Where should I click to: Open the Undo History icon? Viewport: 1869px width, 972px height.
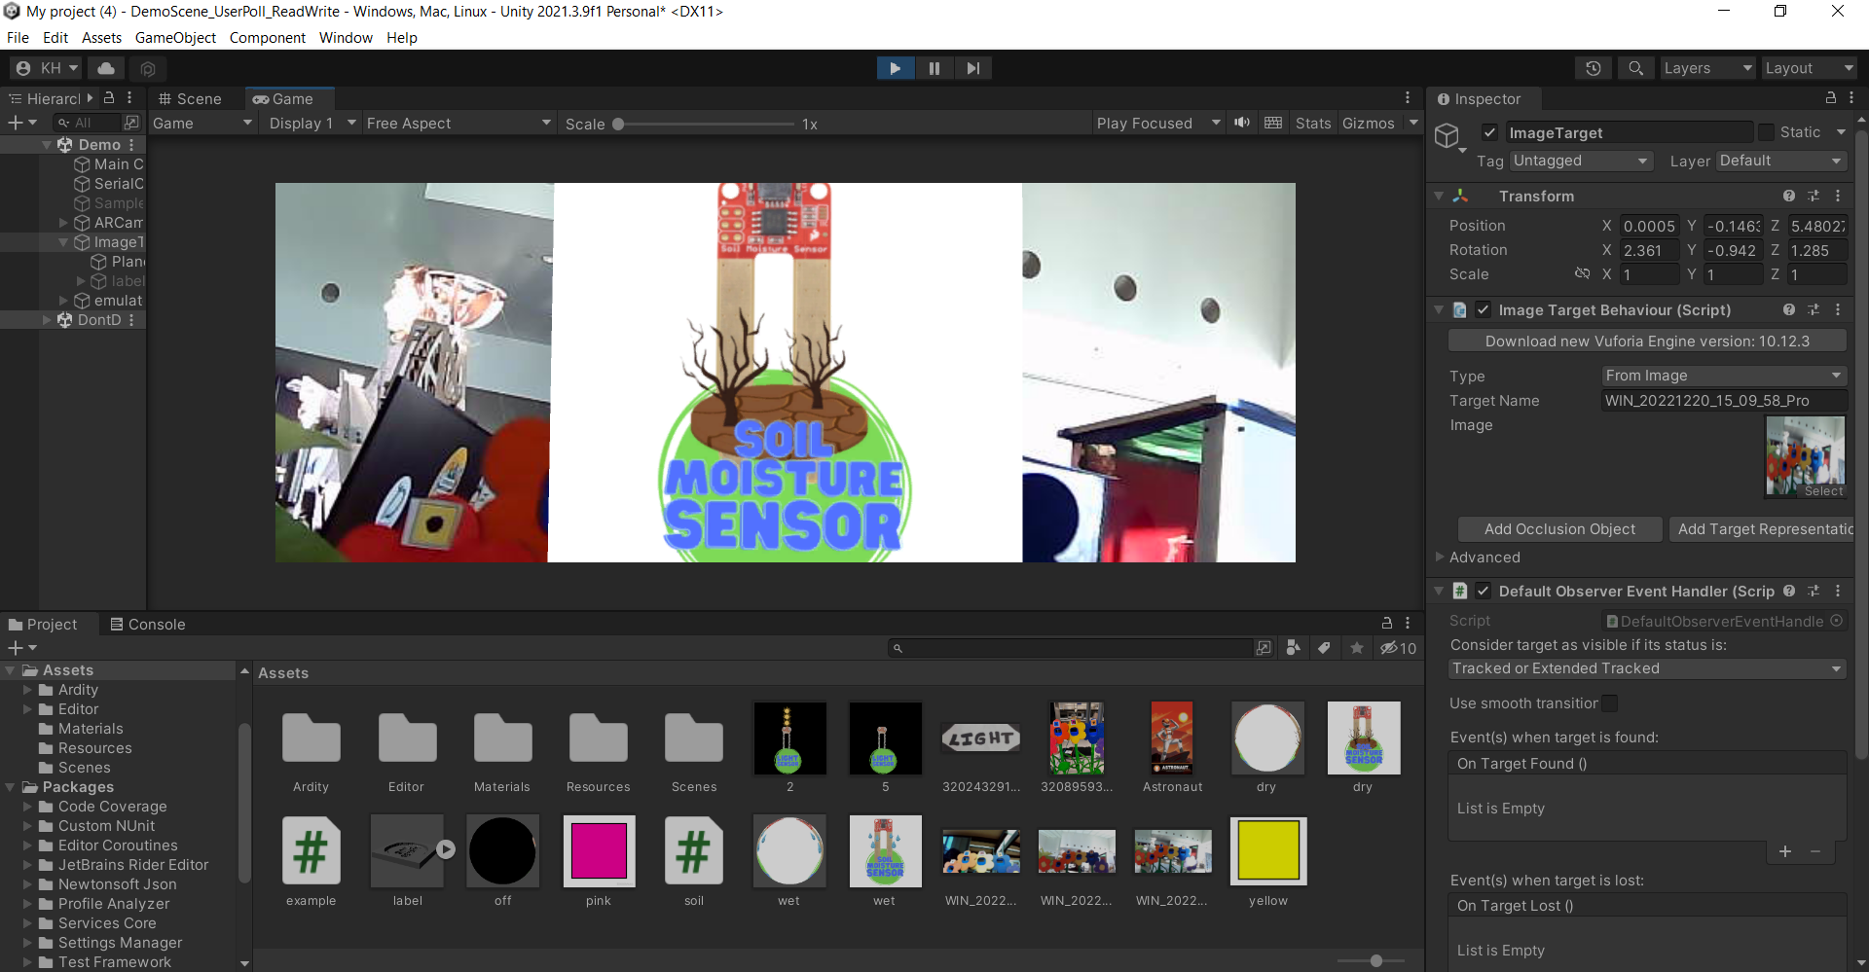pyautogui.click(x=1593, y=68)
